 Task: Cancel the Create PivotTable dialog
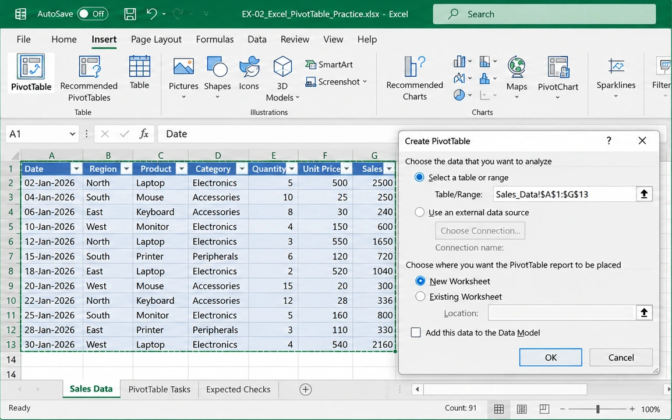coord(621,358)
